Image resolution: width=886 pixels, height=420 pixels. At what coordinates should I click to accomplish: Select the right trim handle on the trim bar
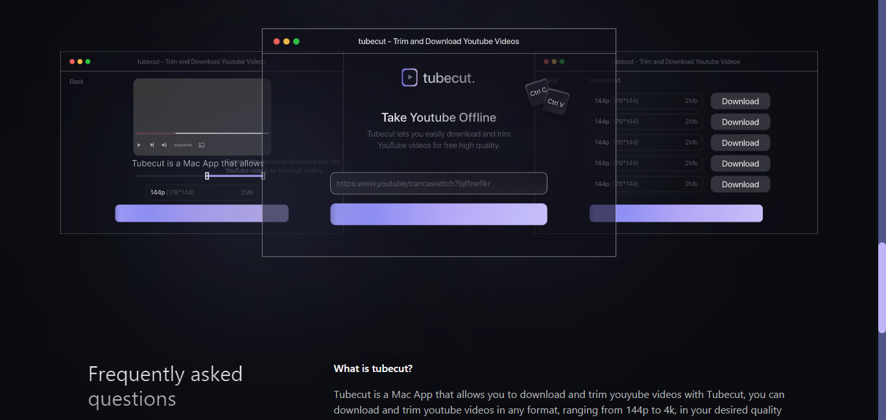[x=263, y=176]
